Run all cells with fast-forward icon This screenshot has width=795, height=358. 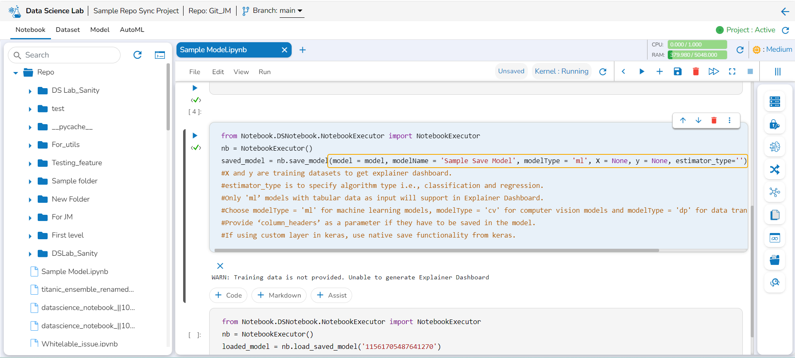coord(713,72)
